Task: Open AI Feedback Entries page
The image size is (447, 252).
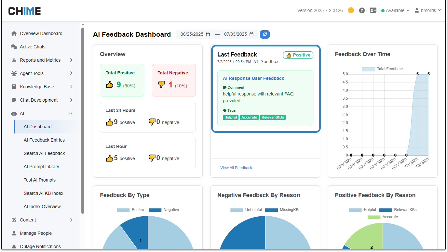Action: (44, 140)
